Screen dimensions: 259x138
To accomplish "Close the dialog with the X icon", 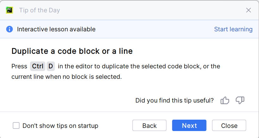I will coord(249,10).
